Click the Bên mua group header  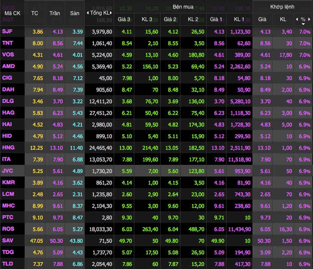183,7
